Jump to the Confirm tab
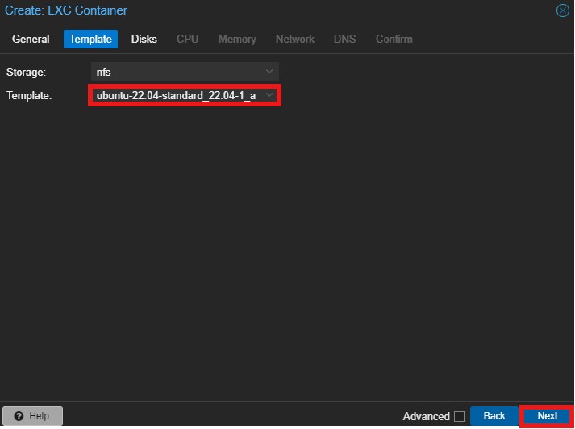The width and height of the screenshot is (575, 429). 394,39
